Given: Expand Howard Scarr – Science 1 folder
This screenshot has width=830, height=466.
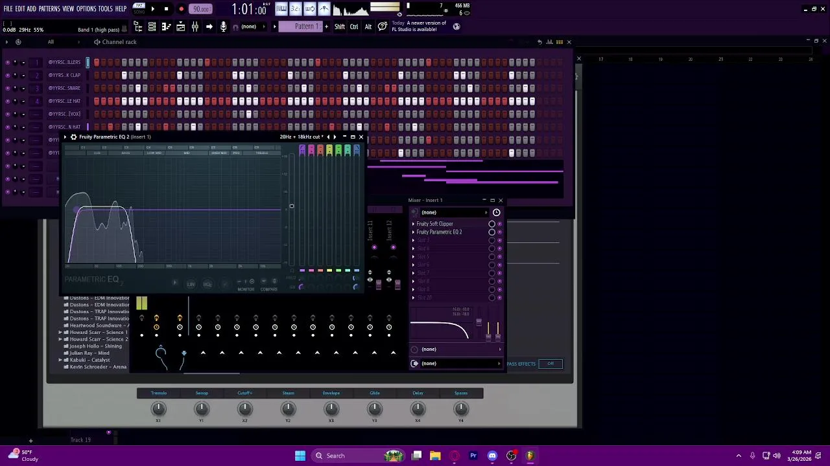Looking at the screenshot, I should point(60,333).
